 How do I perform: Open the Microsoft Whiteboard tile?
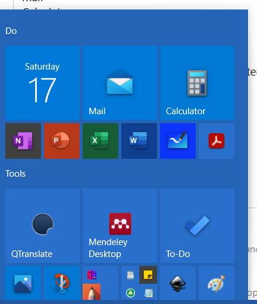(178, 141)
